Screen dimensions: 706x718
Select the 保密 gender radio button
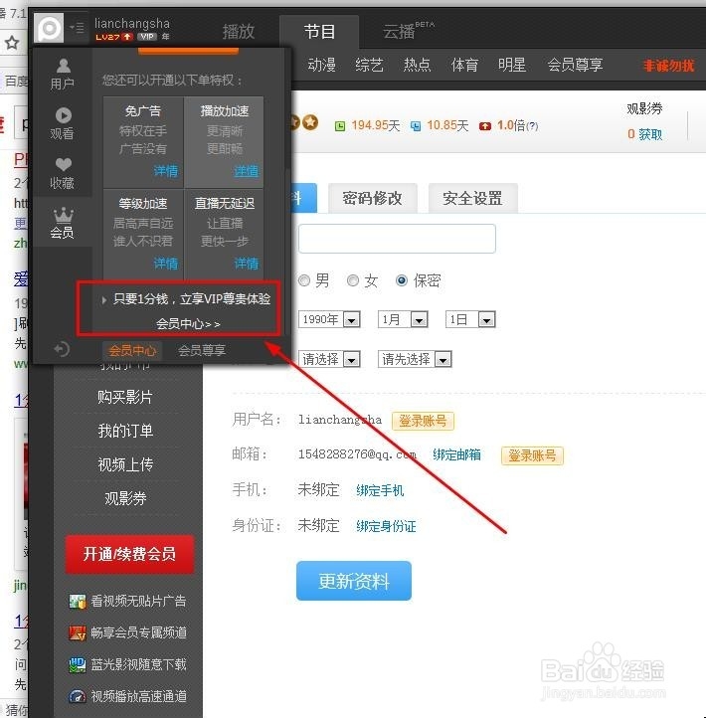(x=402, y=280)
